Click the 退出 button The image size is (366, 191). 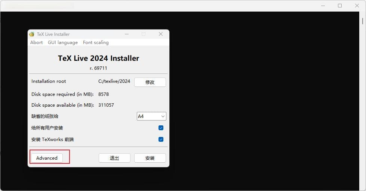[114, 158]
